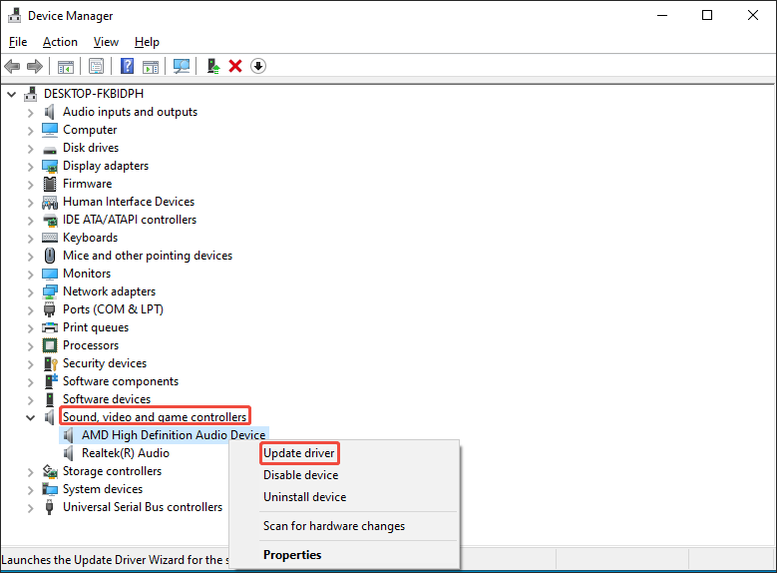Collapse the DESKTOP-FKBIDPH root node

[11, 94]
